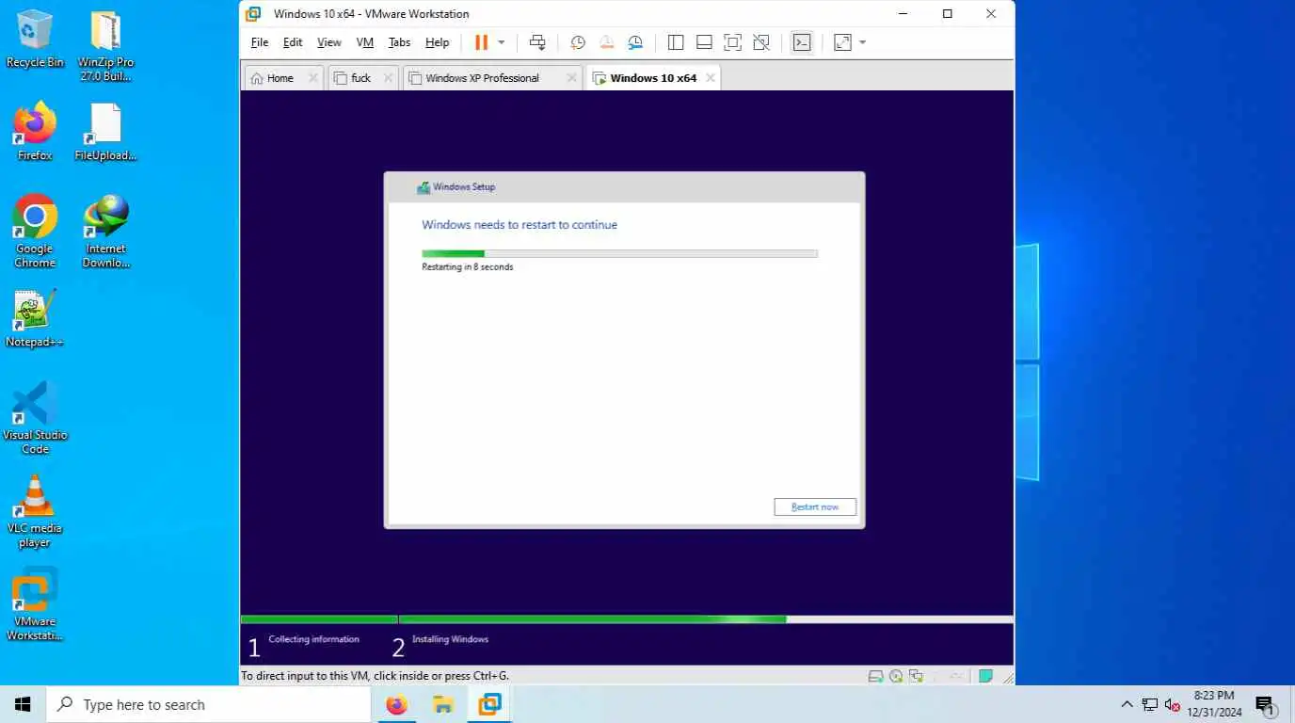Viewport: 1295px width, 723px height.
Task: Take a snapshot of this virtual machine
Action: point(578,42)
